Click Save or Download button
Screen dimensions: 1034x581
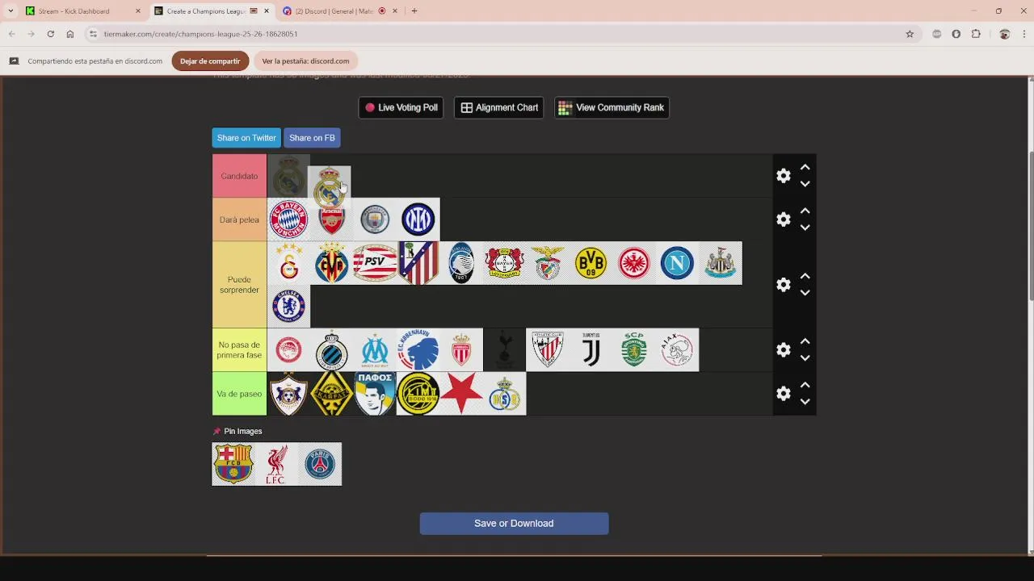514,524
